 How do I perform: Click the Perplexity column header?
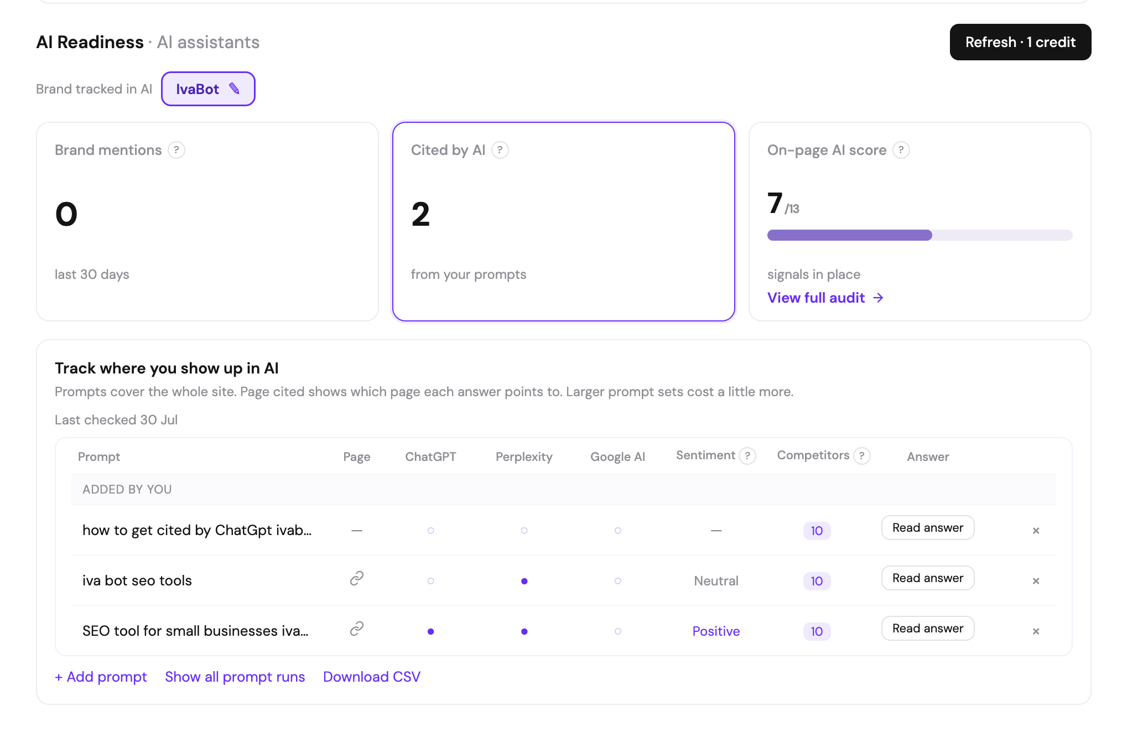524,456
